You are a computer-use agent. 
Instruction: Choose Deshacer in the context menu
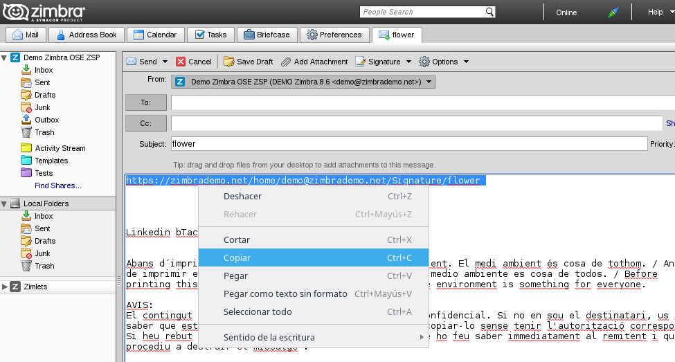(314, 197)
